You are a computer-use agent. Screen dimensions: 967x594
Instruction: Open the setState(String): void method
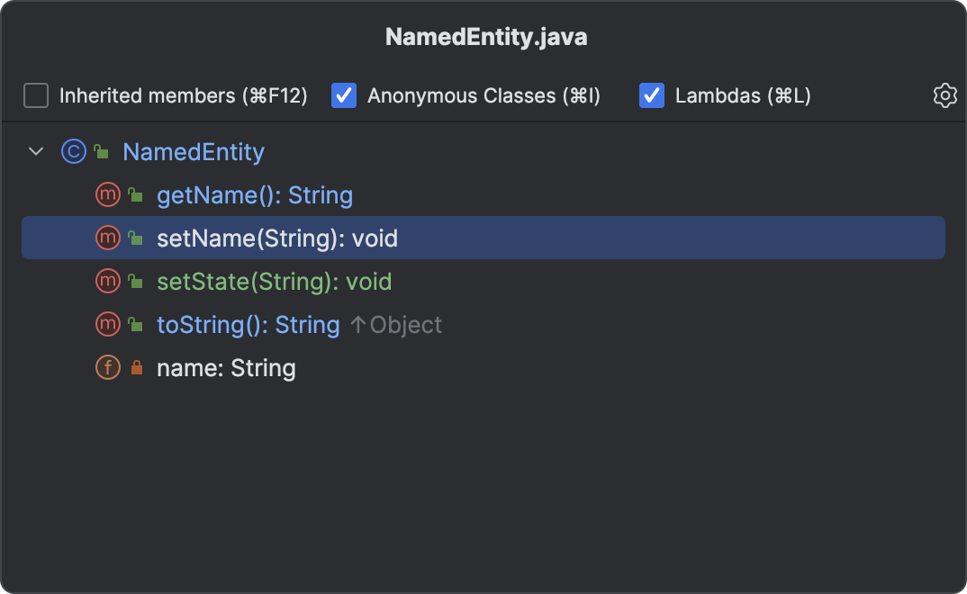(x=275, y=281)
